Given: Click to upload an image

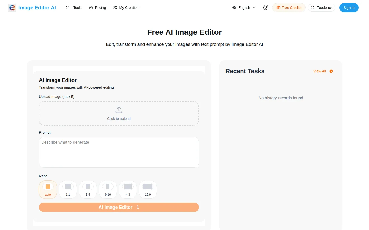Looking at the screenshot, I should point(119,113).
